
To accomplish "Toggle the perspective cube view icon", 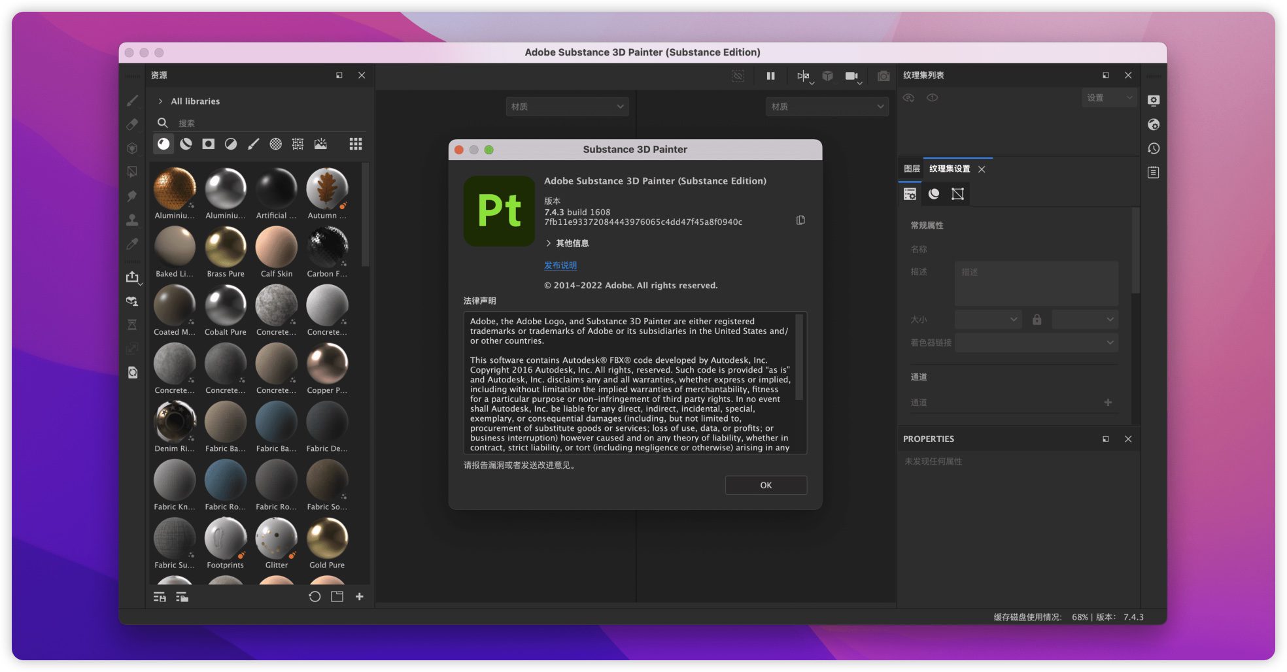I will (828, 76).
